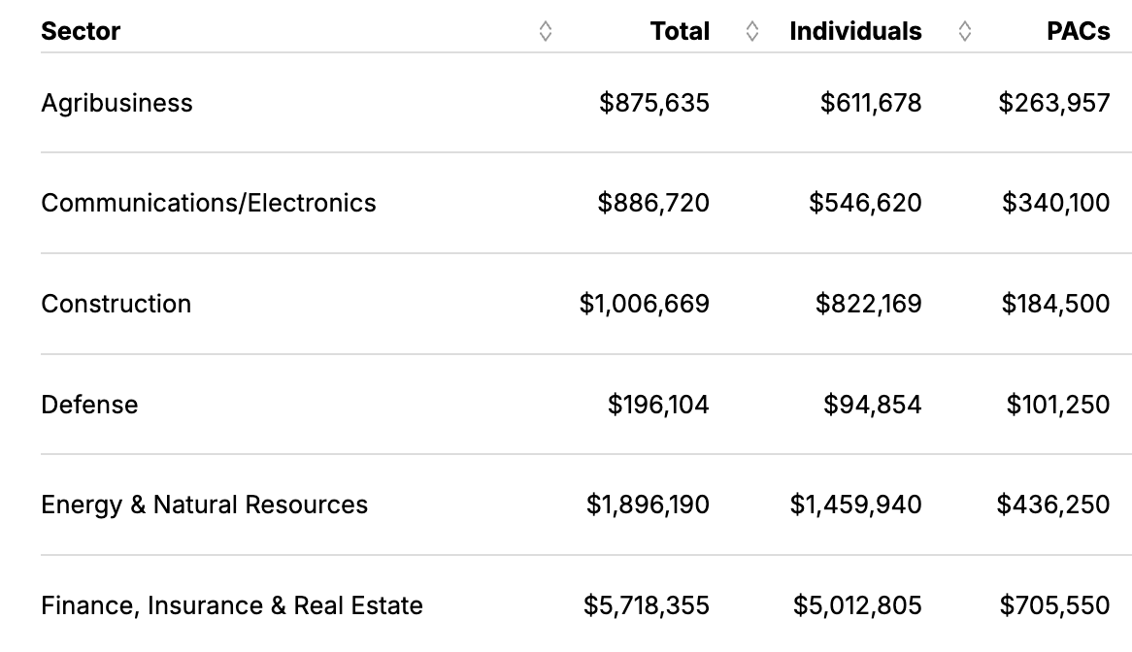Select the Construction sector name
This screenshot has width=1132, height=652.
116,304
